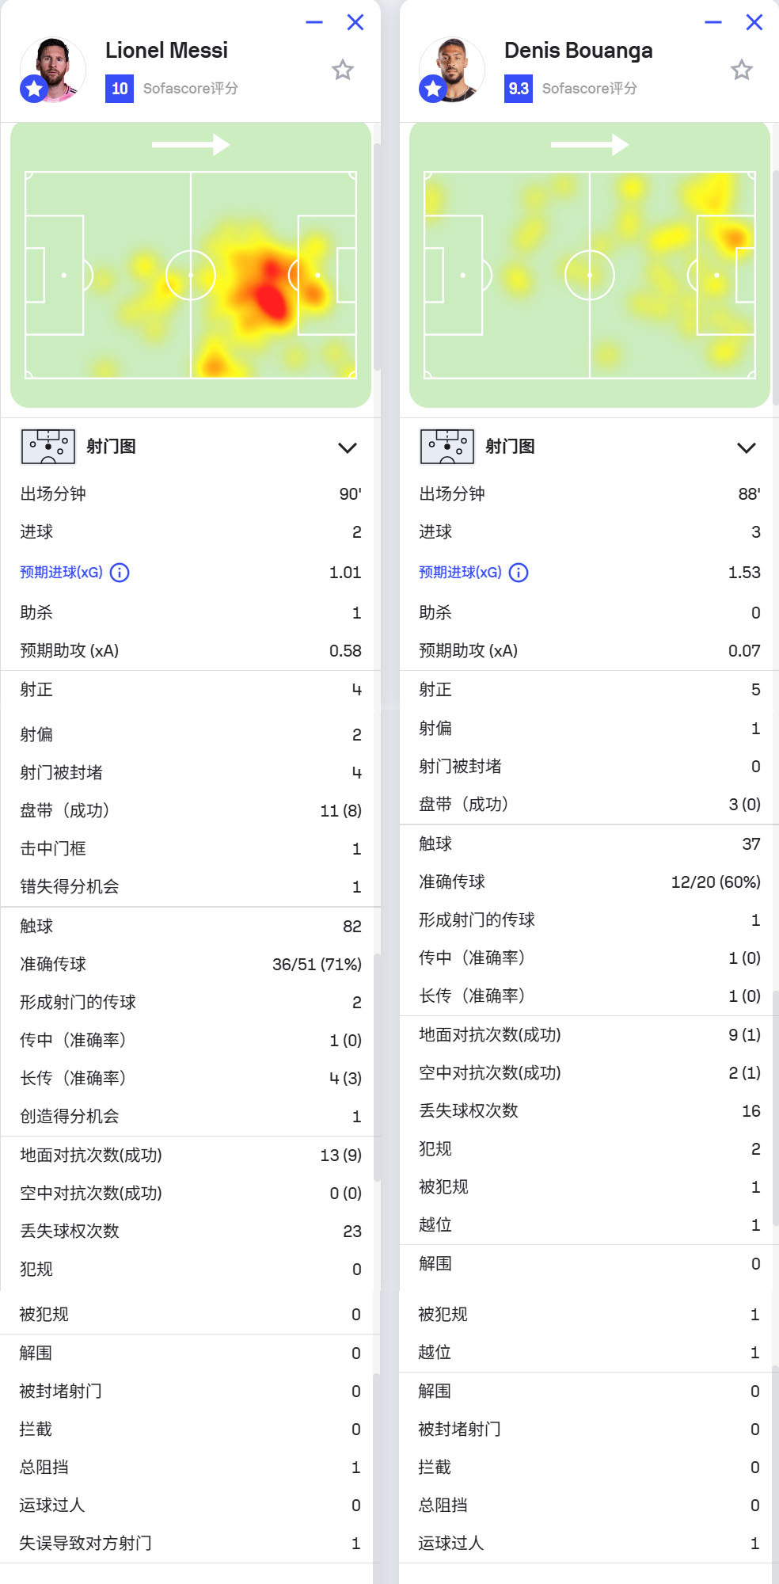The height and width of the screenshot is (1584, 779).
Task: Expand Bouanga's 射门图 shot map chevron
Action: (747, 447)
